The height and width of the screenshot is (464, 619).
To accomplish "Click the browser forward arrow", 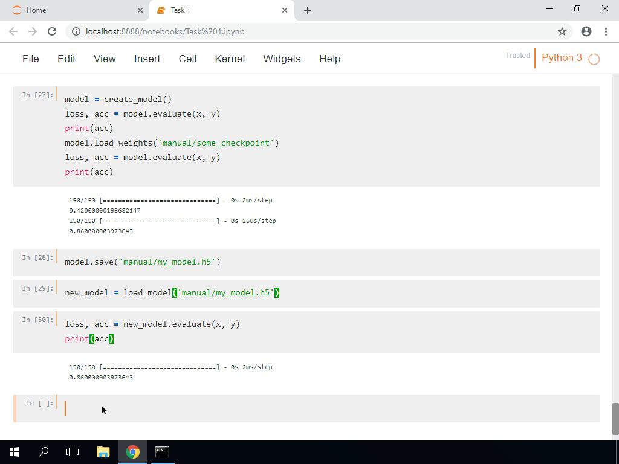I will coord(33,31).
